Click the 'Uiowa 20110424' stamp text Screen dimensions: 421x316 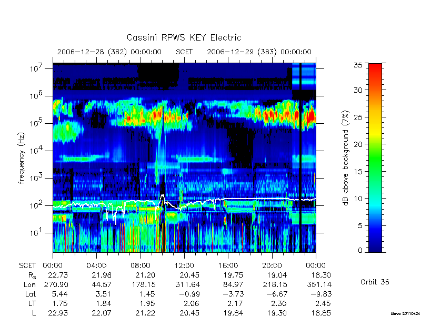405,313
